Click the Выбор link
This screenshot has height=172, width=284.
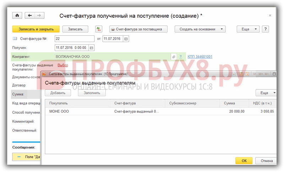coord(63,65)
